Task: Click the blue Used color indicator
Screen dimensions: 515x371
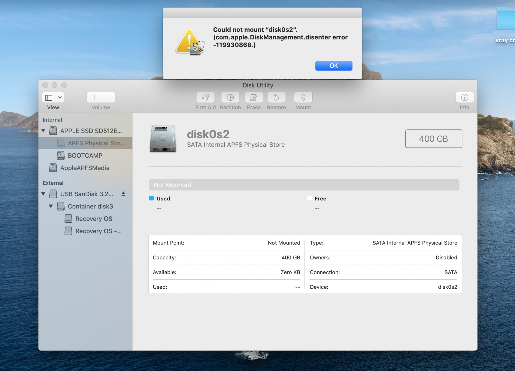Action: 151,198
